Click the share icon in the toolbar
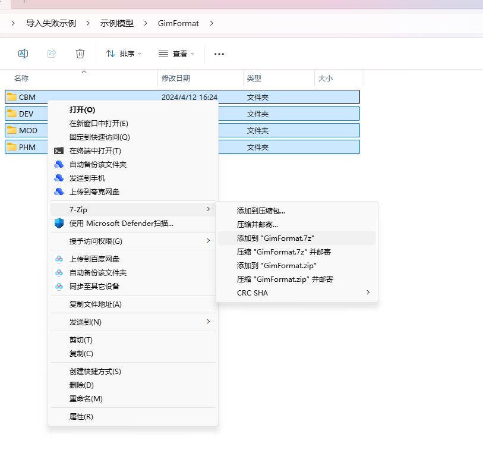Image resolution: width=483 pixels, height=462 pixels. [x=52, y=54]
